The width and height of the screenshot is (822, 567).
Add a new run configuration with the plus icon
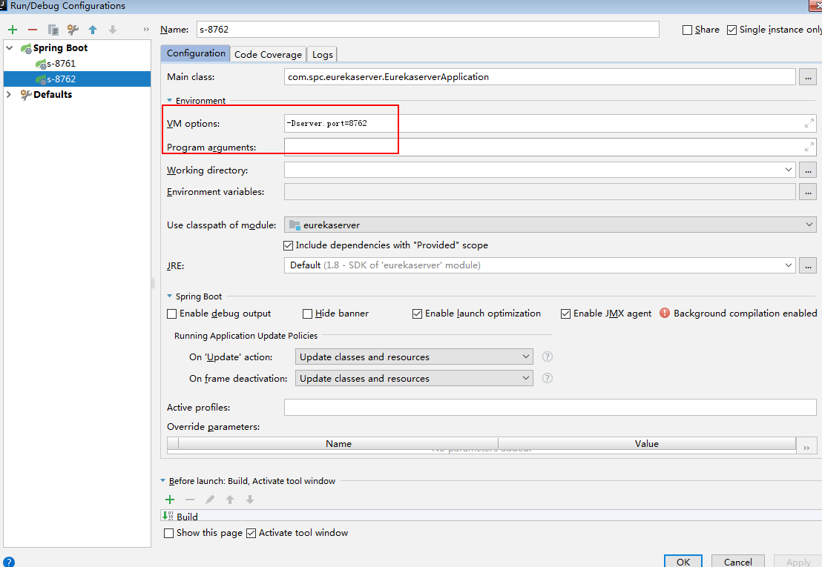13,30
